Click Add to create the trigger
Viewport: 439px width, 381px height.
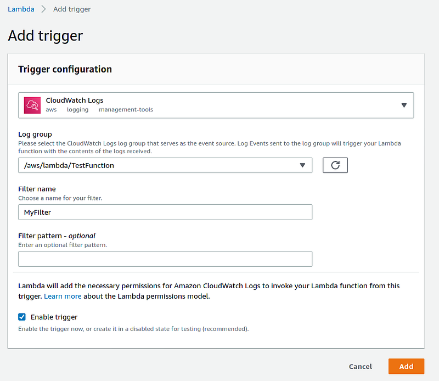[x=406, y=366]
